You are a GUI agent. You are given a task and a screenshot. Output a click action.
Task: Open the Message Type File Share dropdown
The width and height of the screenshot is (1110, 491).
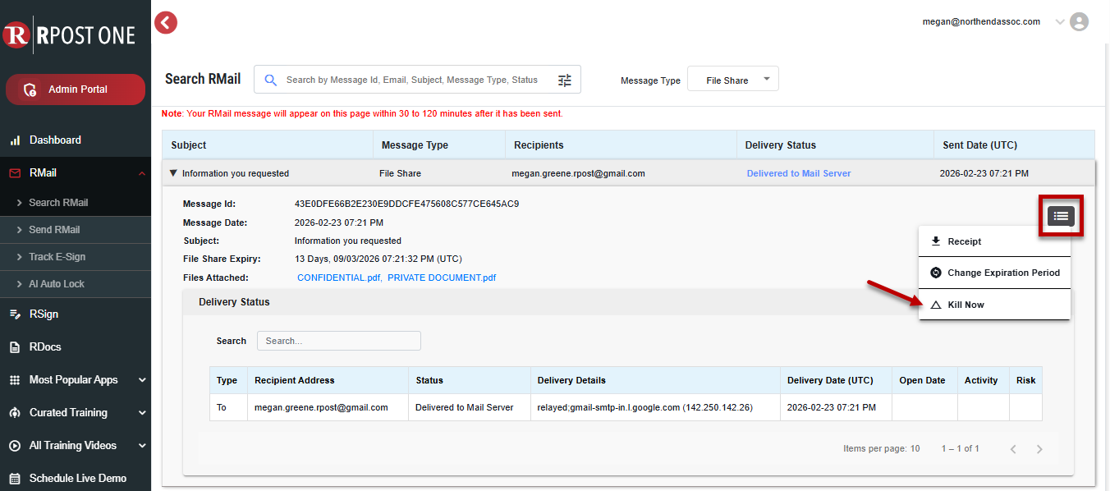[732, 80]
